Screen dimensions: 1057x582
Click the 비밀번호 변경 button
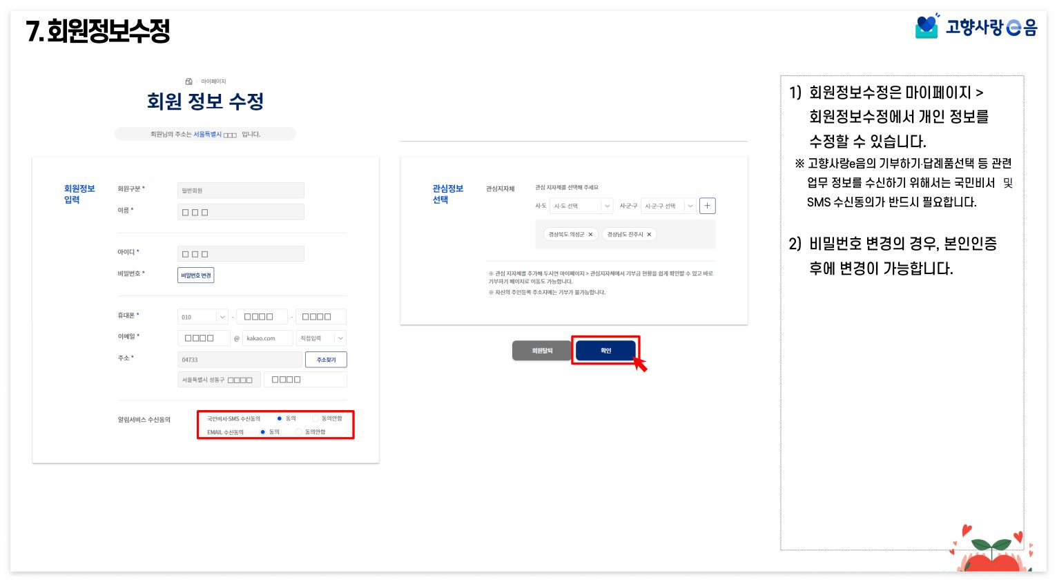(195, 275)
